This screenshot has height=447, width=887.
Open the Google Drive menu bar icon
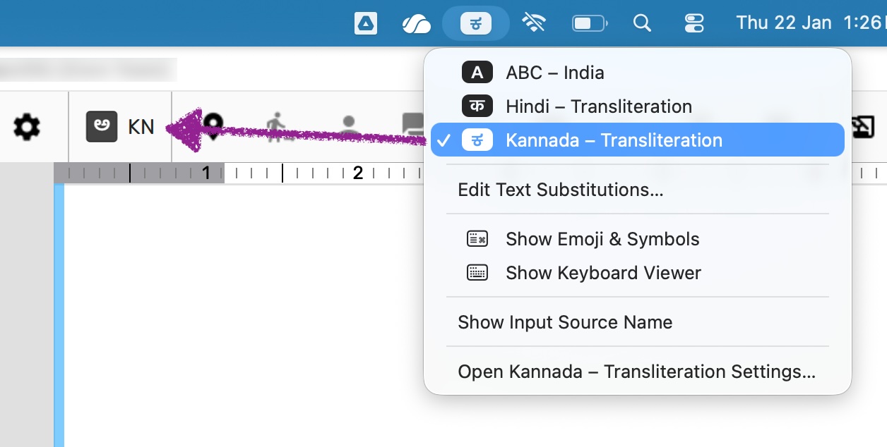[x=365, y=24]
